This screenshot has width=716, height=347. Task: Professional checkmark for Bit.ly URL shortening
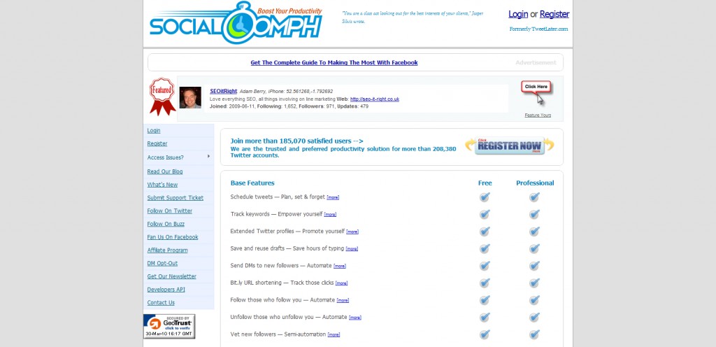tap(534, 283)
